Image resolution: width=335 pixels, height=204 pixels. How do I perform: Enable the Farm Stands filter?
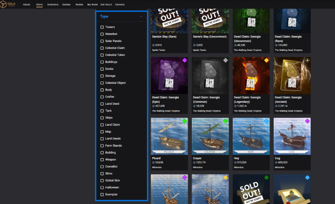102,146
